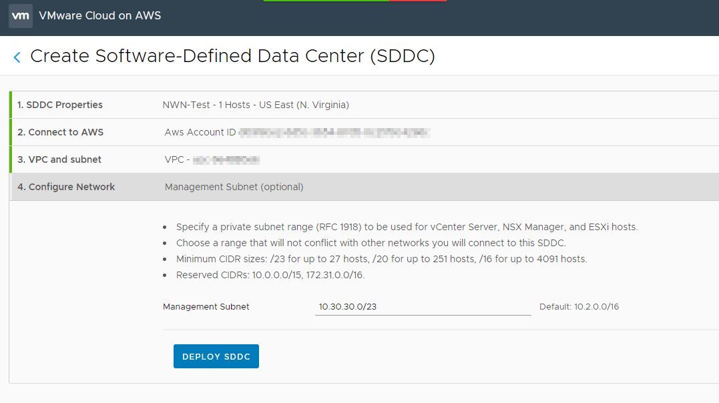Image resolution: width=719 pixels, height=403 pixels.
Task: Click the Management Subnet (optional) label
Action: [234, 187]
